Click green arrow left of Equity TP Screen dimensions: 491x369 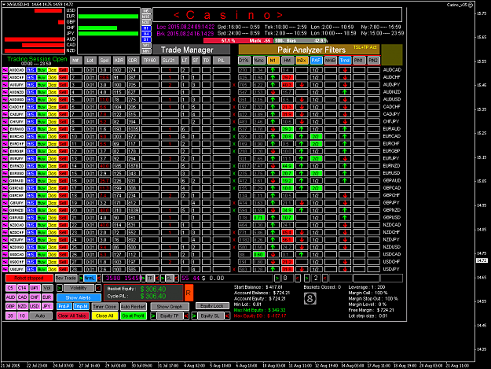[x=153, y=316]
